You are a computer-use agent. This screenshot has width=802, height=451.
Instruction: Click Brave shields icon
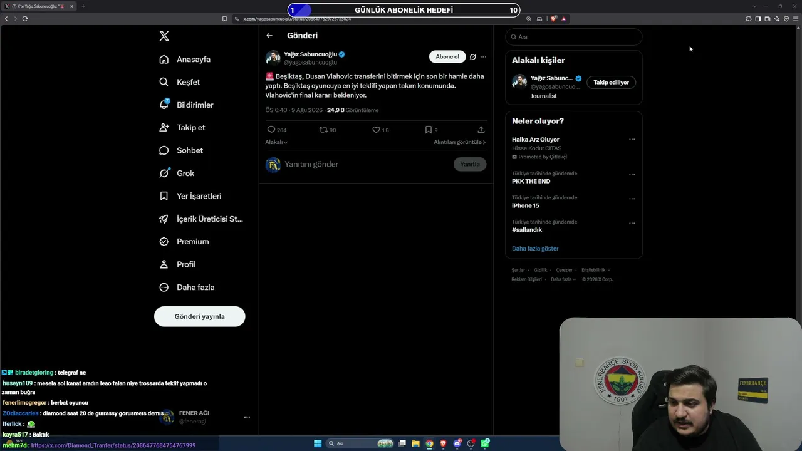553,19
